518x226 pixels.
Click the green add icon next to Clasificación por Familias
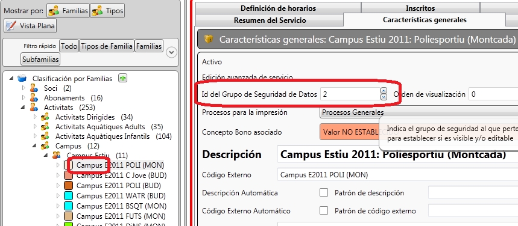pyautogui.click(x=123, y=78)
